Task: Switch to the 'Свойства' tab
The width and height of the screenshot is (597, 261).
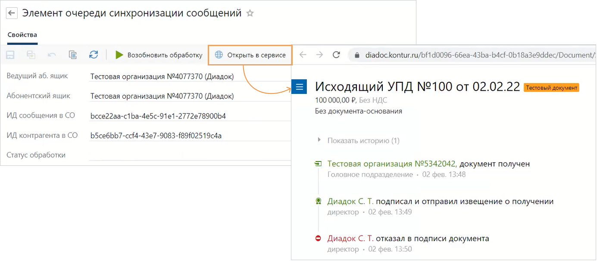Action: pyautogui.click(x=22, y=34)
